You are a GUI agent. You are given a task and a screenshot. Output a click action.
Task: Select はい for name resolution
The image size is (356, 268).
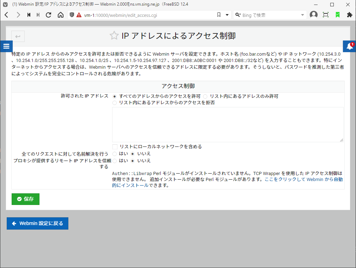click(x=115, y=154)
